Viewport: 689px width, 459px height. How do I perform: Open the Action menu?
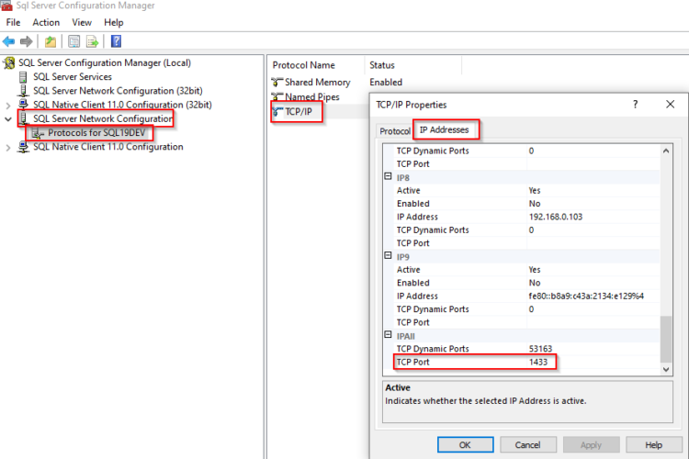(x=46, y=22)
